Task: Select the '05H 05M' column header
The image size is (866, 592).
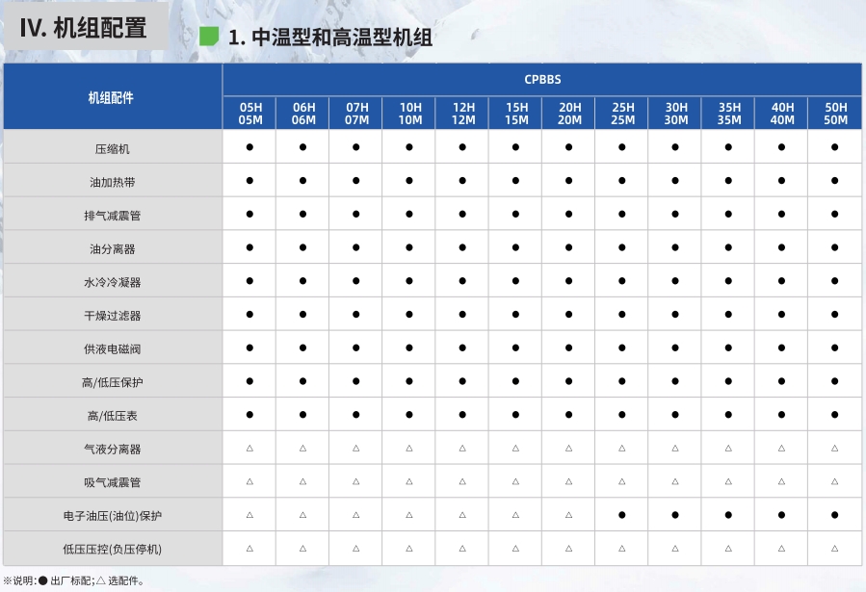Action: [x=250, y=114]
